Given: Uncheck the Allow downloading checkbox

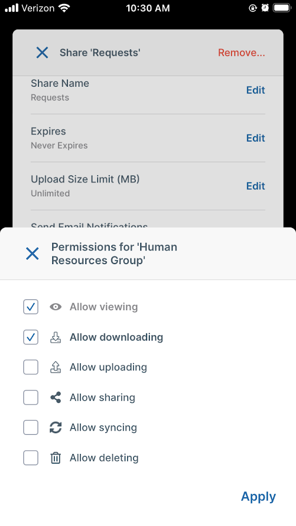Looking at the screenshot, I should click(x=30, y=337).
